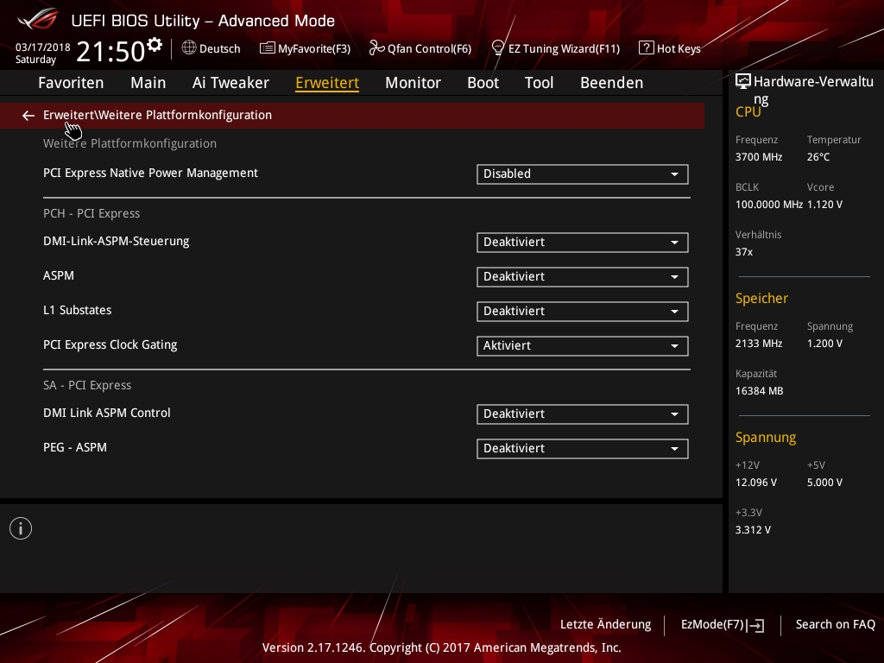Click the EzMode exit arrow icon
Viewport: 884px width, 663px height.
756,625
